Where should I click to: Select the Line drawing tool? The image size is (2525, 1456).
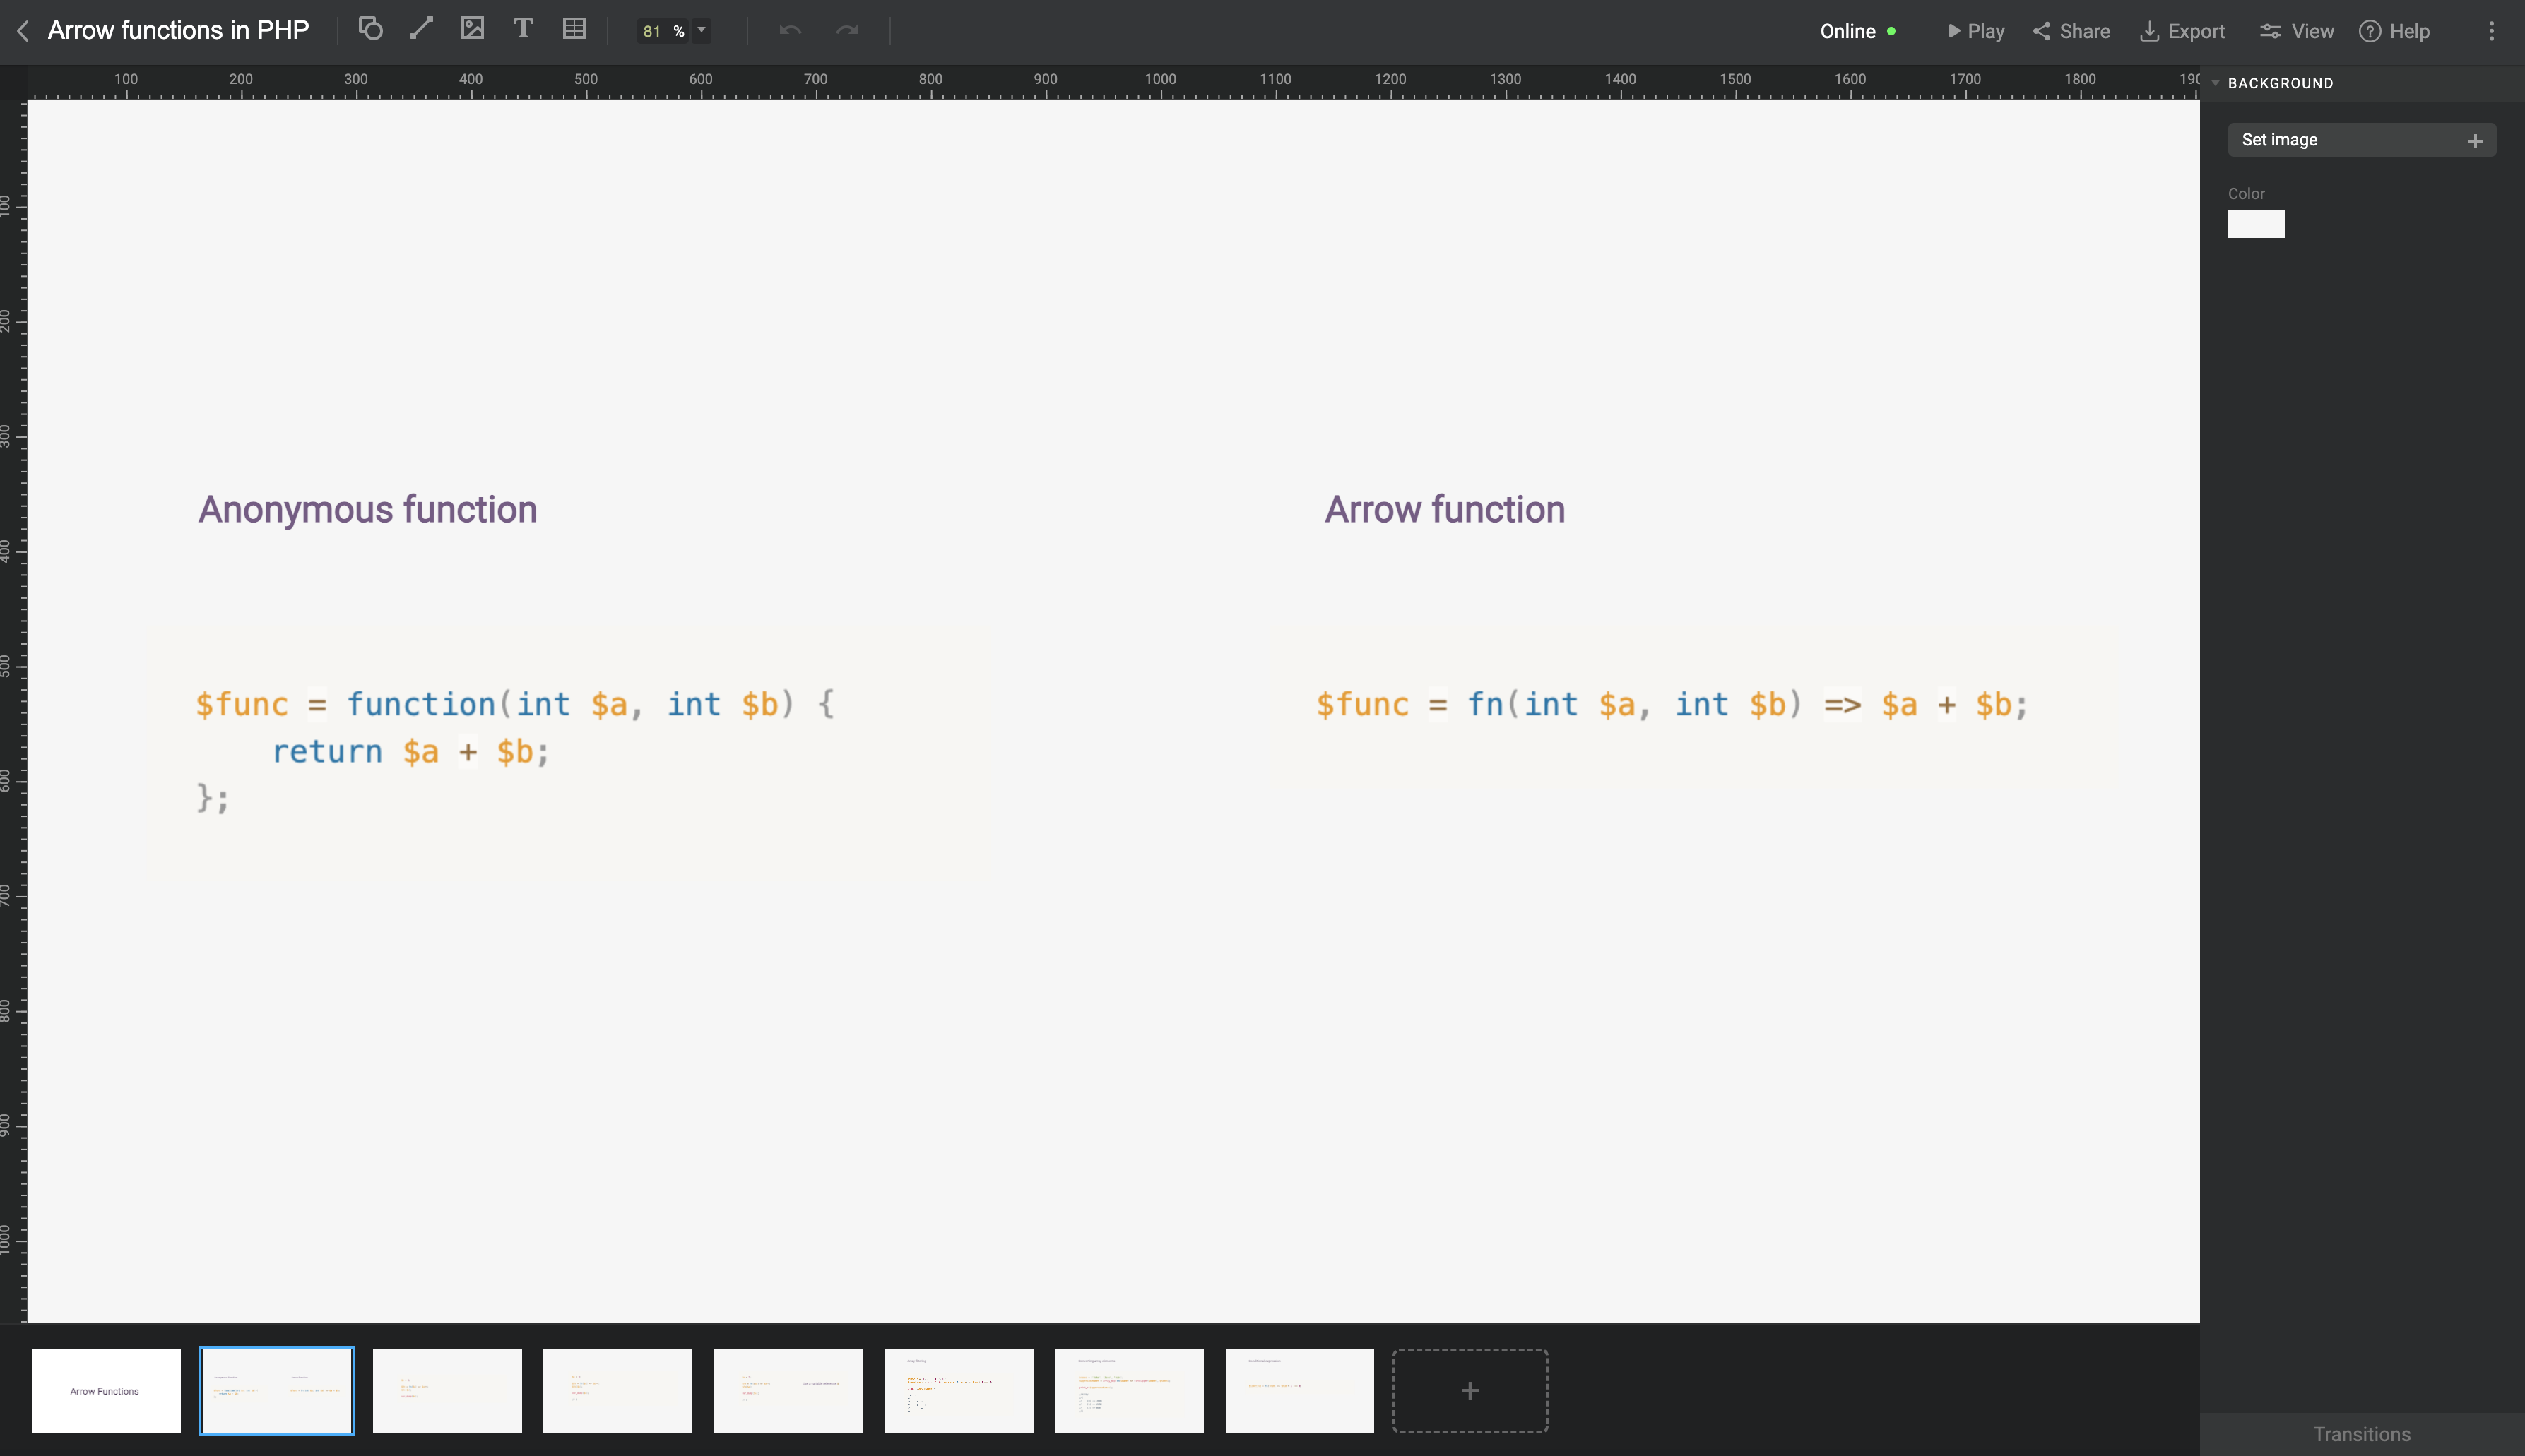click(421, 29)
